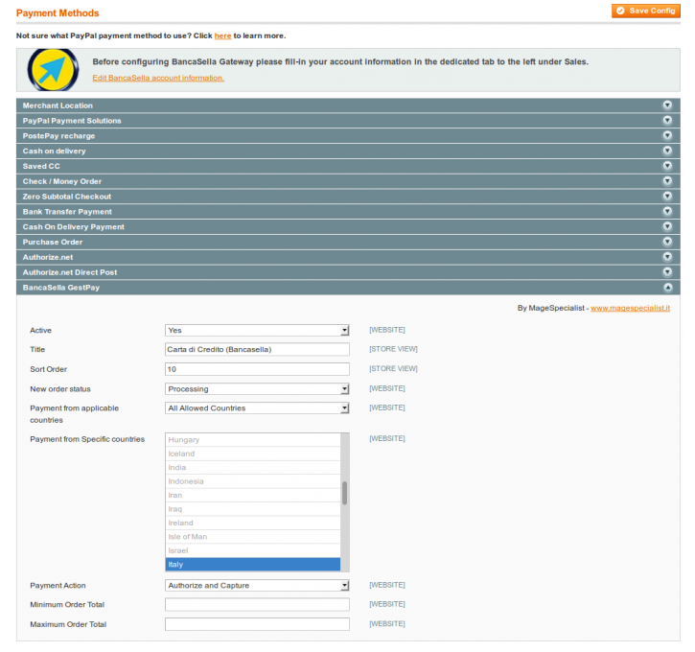695x652 pixels.
Task: Click the Zero Subtotal Checkout header text
Action: coord(67,197)
